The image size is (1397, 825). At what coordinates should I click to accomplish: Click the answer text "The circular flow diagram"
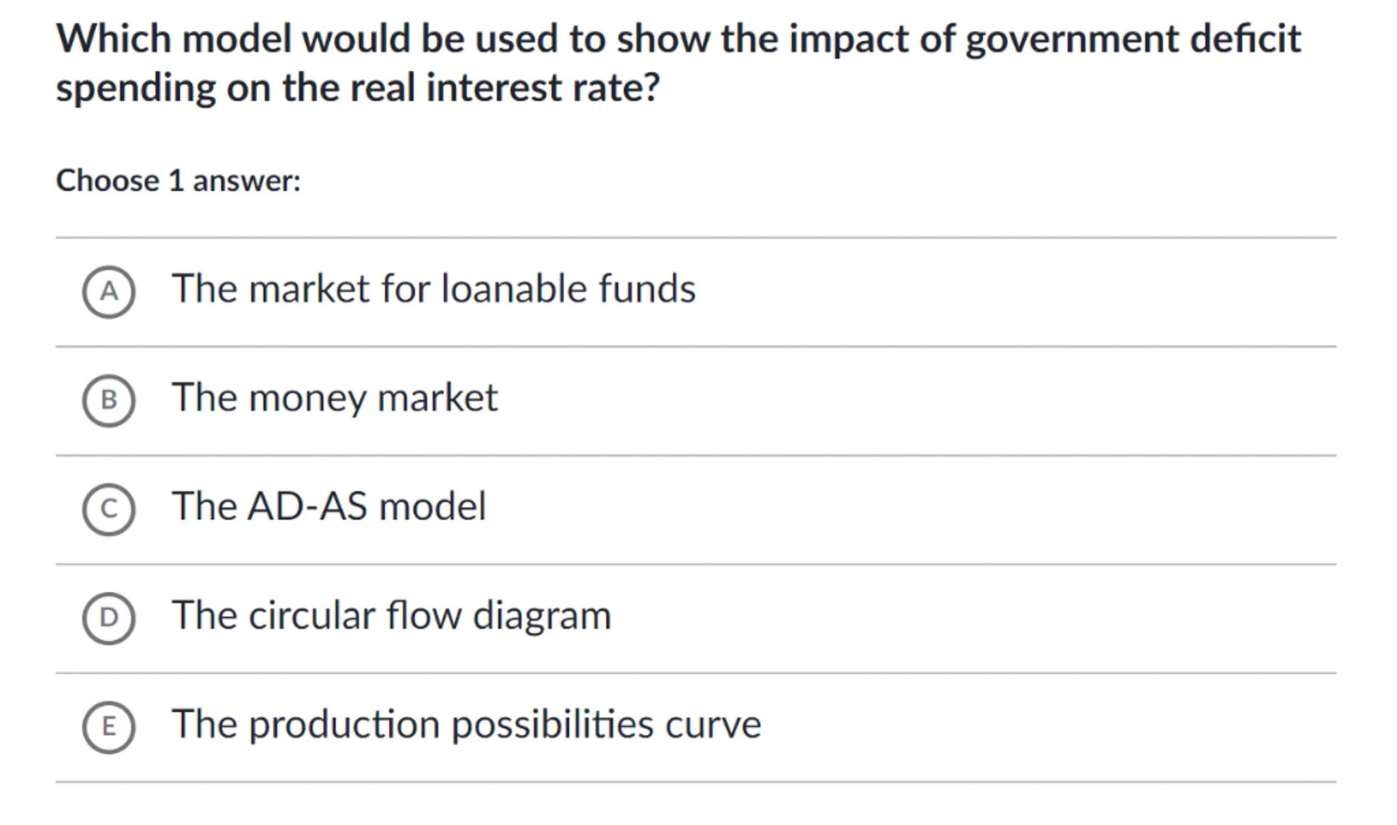pos(391,616)
